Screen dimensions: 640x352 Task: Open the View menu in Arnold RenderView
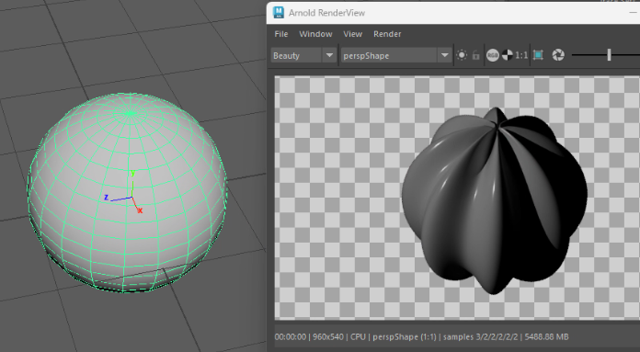click(x=353, y=34)
